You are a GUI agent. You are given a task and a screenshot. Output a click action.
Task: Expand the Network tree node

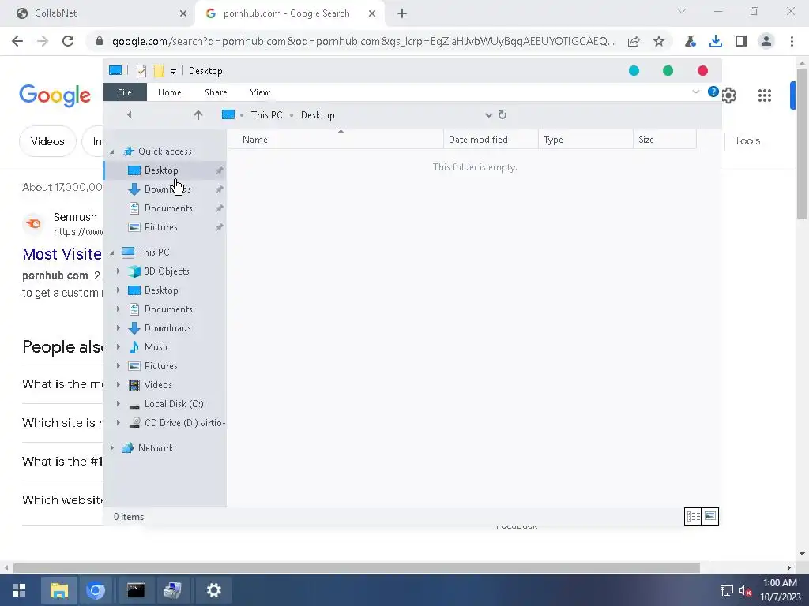click(x=112, y=448)
